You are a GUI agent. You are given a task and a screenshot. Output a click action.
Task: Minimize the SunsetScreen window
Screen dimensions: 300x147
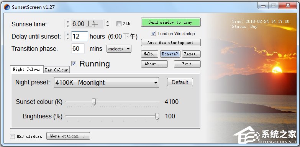click(264, 6)
